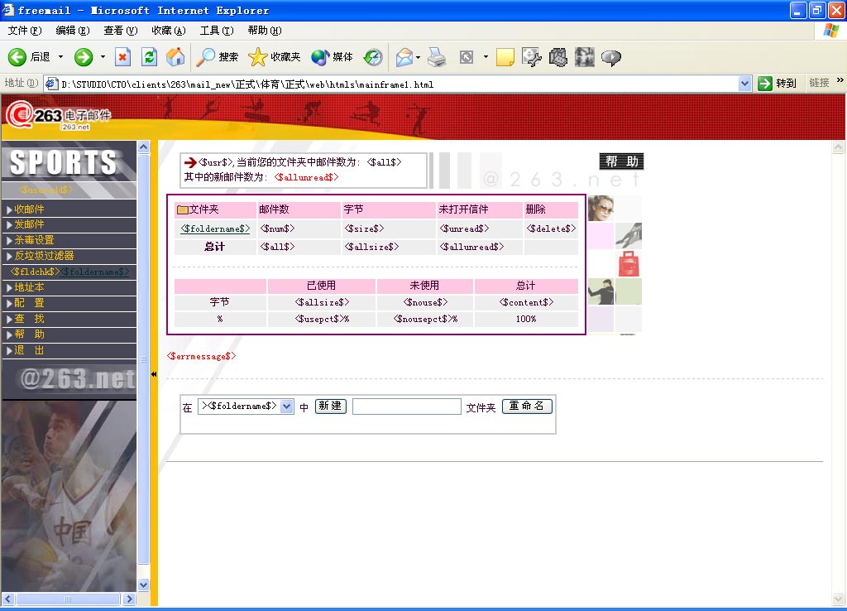Screen dimensions: 847x611
Task: Click the 转到 (Go) button
Action: coord(778,84)
